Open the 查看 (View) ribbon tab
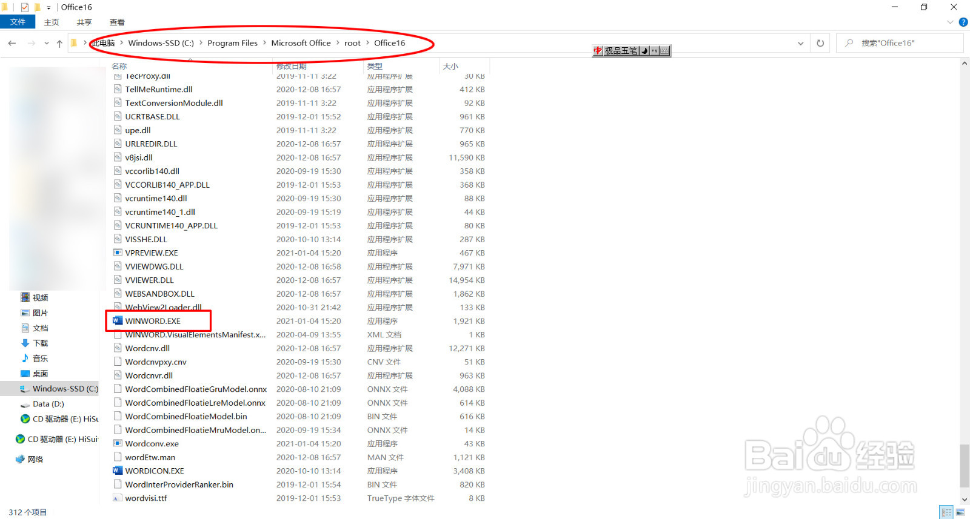Image resolution: width=970 pixels, height=519 pixels. click(x=117, y=22)
